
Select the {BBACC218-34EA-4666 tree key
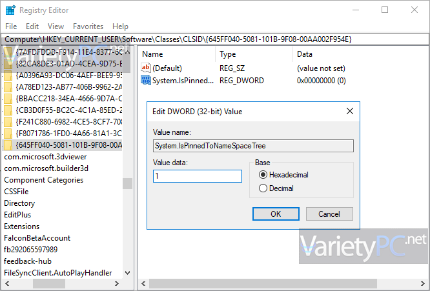pyautogui.click(x=69, y=99)
